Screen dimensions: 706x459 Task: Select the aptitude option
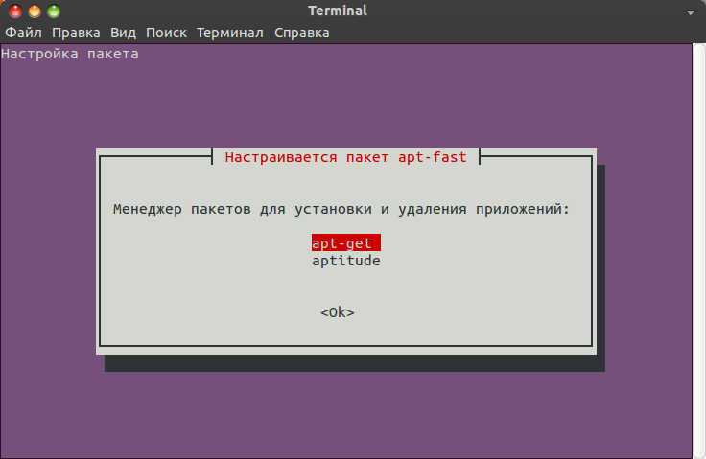[x=345, y=261]
